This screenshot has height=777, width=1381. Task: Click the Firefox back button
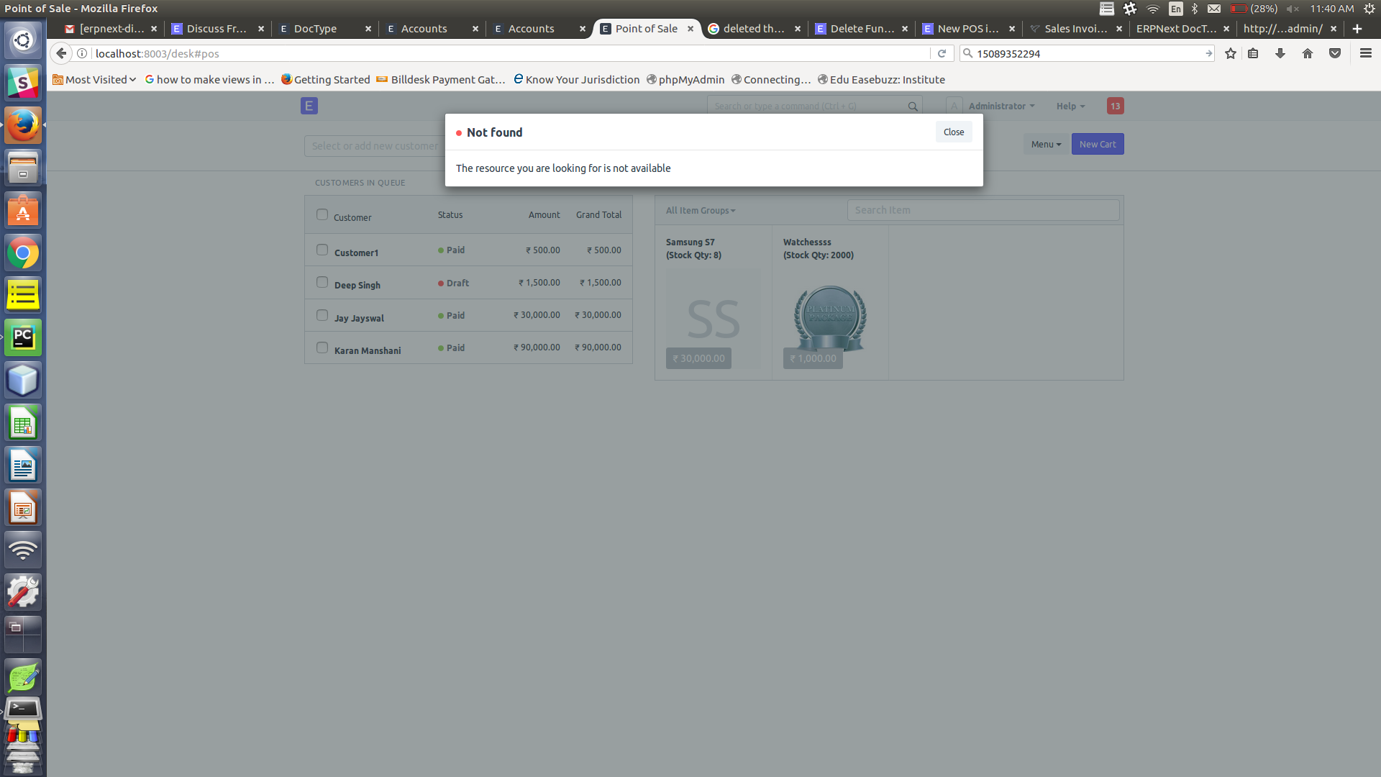pos(61,53)
